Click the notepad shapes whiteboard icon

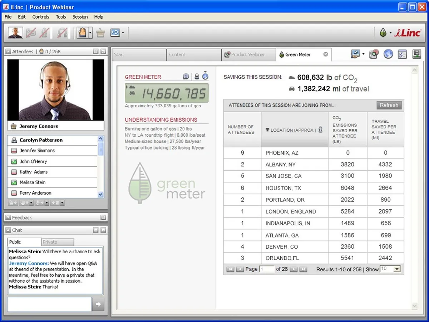click(374, 54)
